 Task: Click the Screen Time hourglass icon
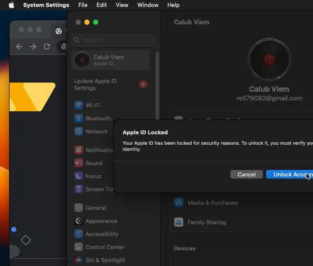click(x=79, y=189)
